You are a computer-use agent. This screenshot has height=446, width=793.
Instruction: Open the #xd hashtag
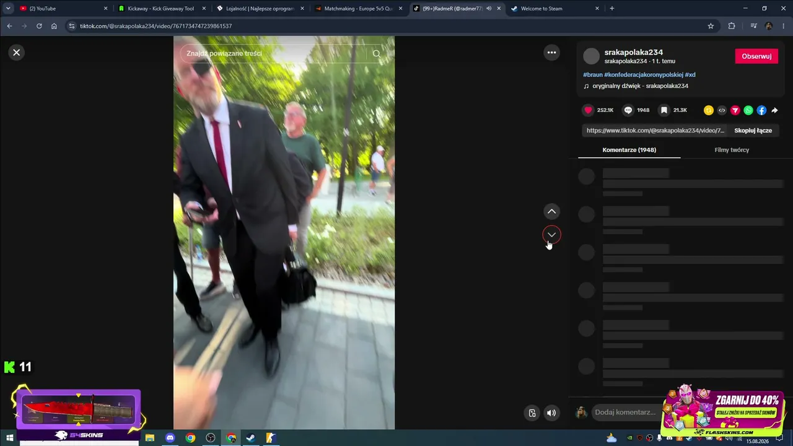[690, 75]
